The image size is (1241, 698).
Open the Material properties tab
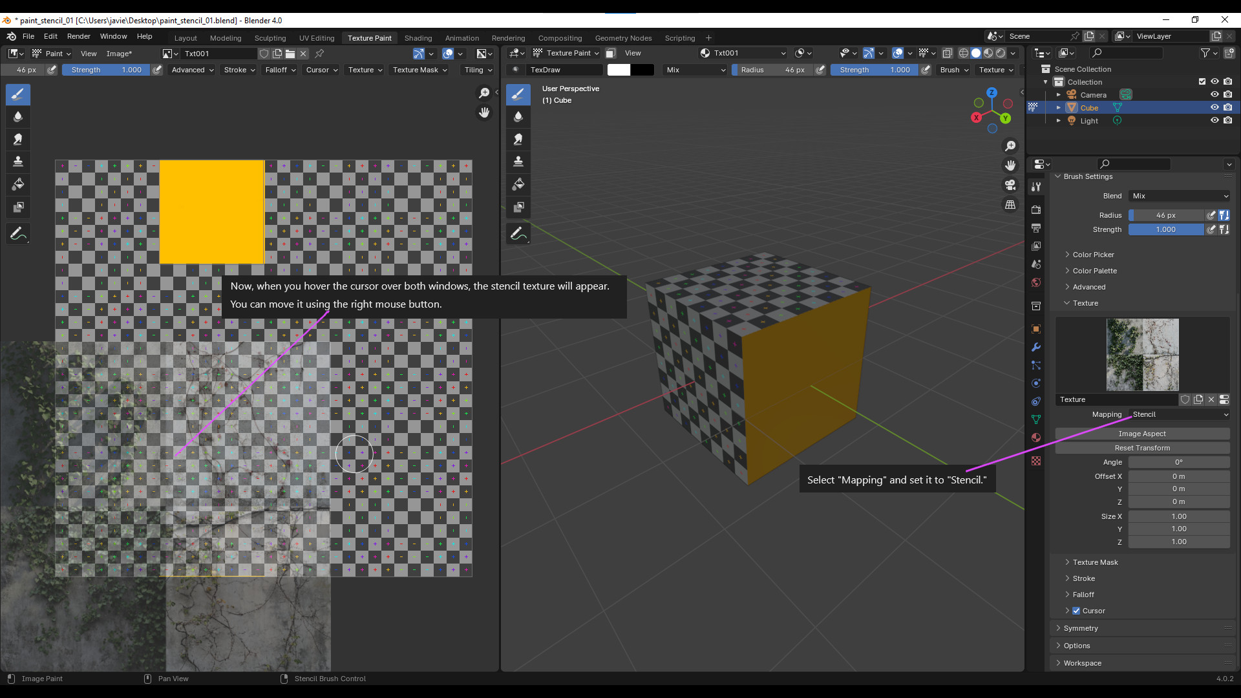coord(1036,438)
